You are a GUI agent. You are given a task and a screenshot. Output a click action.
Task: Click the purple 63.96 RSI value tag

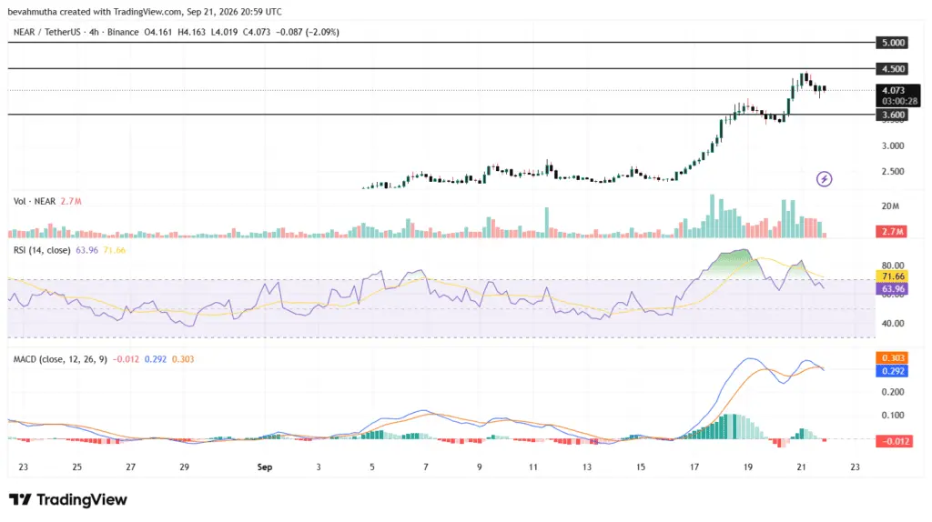pos(893,289)
